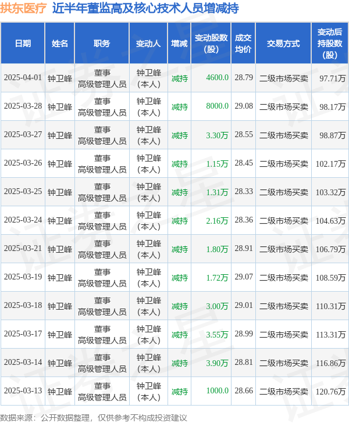Click average price 28.36
This screenshot has width=349, height=423.
tap(244, 220)
